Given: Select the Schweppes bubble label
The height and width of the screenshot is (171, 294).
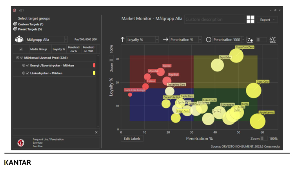Looking at the screenshot, I should (x=227, y=105).
